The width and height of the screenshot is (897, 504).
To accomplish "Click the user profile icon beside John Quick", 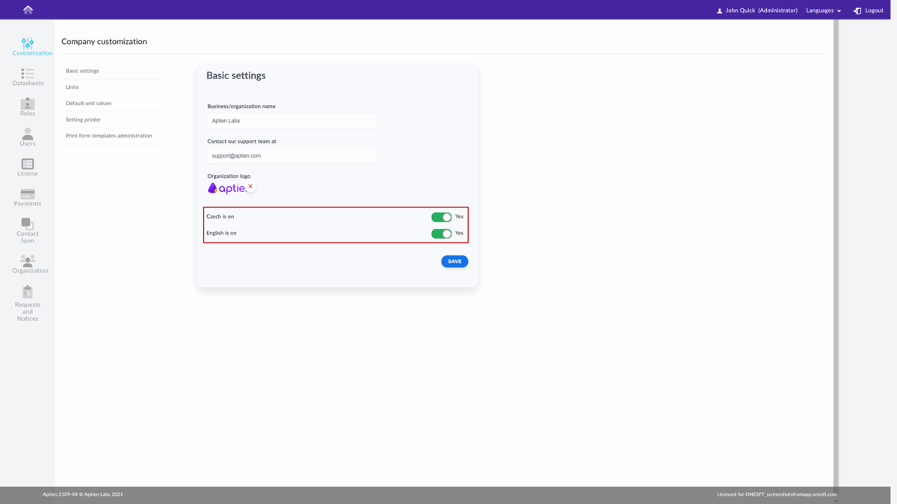I will coord(719,10).
